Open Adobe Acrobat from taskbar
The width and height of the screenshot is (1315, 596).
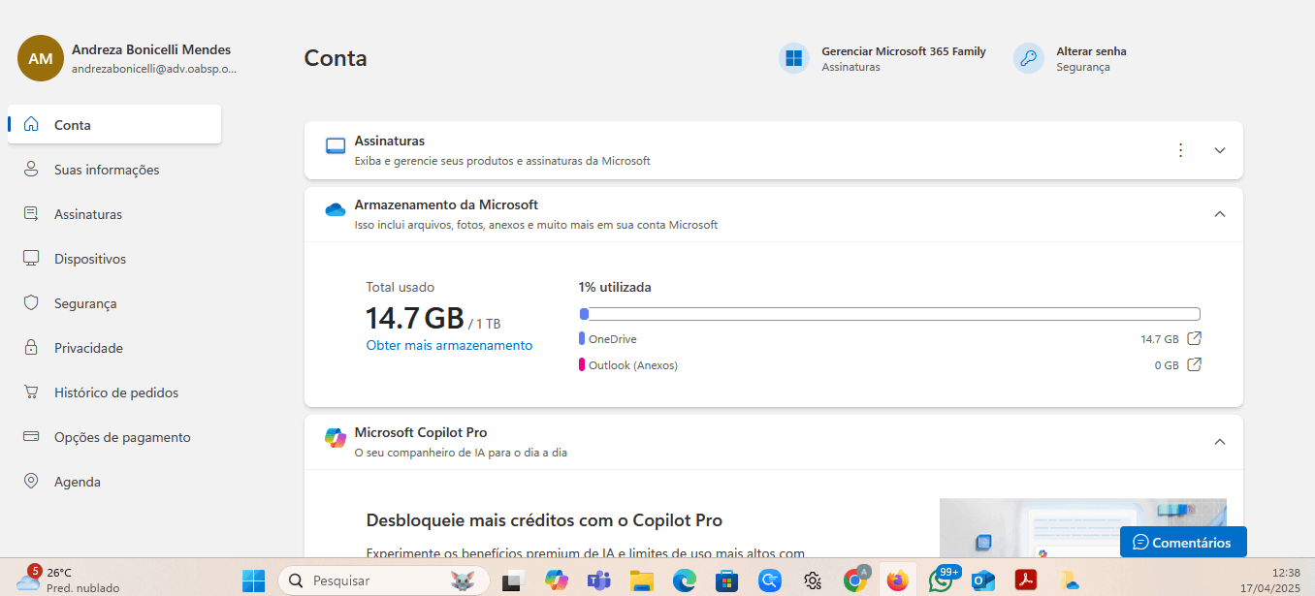tap(1026, 580)
